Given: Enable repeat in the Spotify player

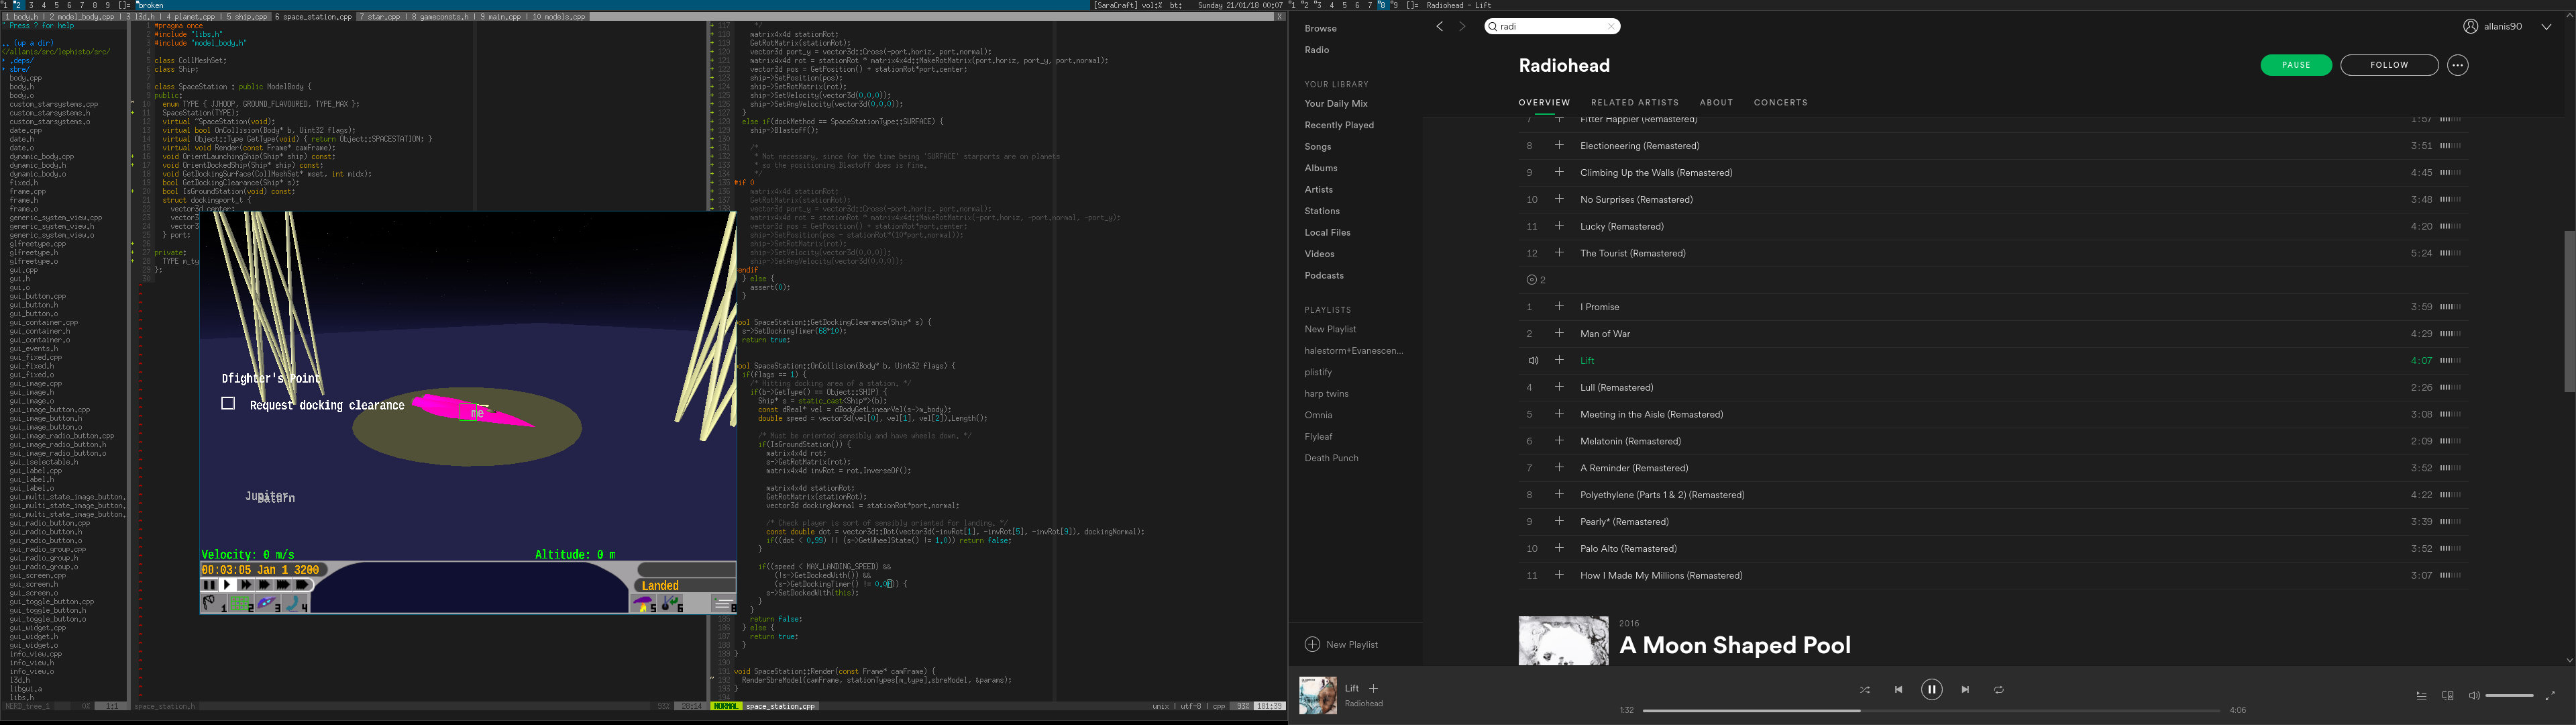Looking at the screenshot, I should [1998, 690].
